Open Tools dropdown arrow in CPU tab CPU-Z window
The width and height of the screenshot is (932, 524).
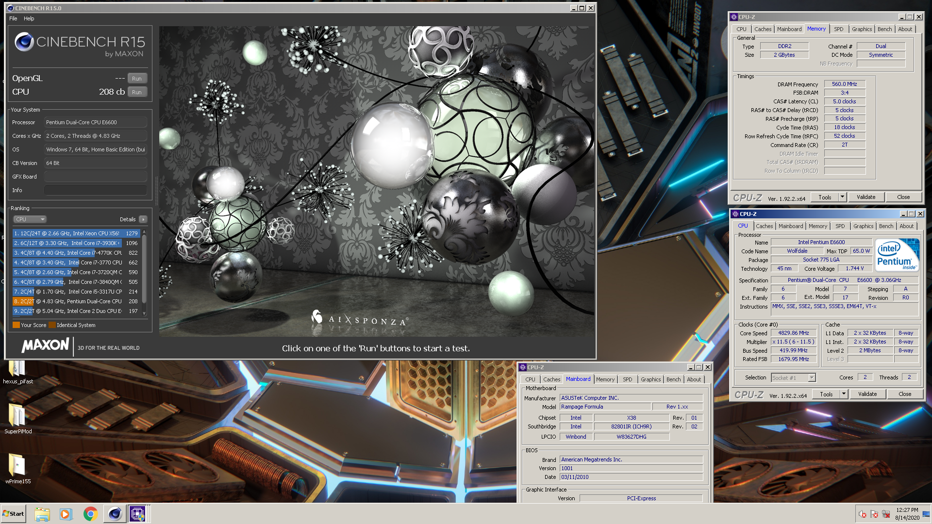[x=844, y=394]
